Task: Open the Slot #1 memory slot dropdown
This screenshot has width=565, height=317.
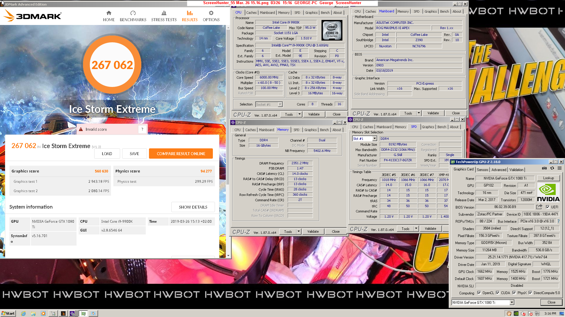Action: pyautogui.click(x=375, y=139)
